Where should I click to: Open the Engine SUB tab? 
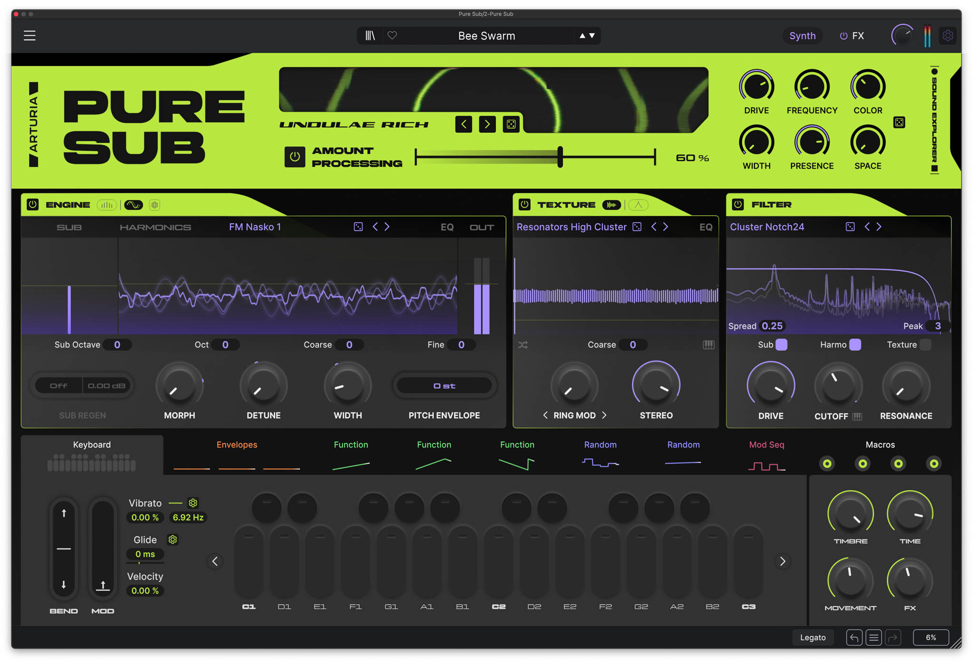[69, 227]
